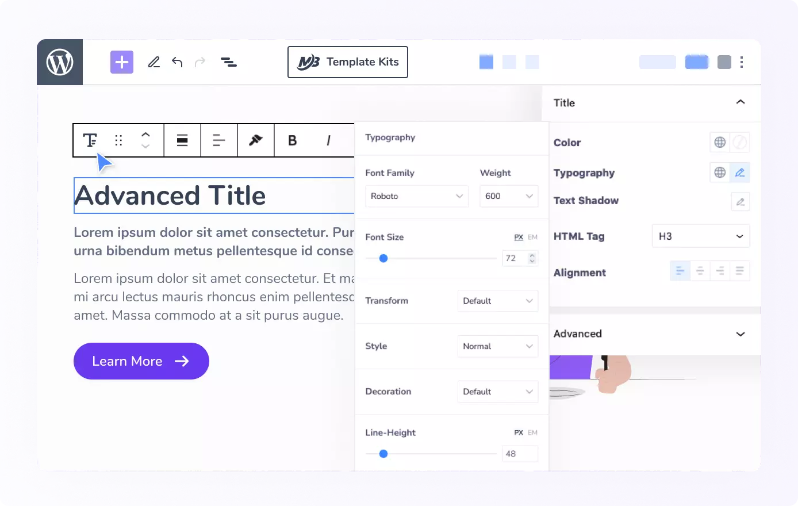Click the Learn More button
This screenshot has height=506, width=798.
pyautogui.click(x=141, y=361)
